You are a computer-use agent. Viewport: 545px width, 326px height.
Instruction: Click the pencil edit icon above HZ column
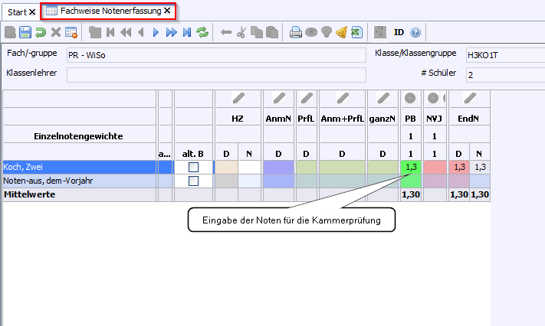(238, 98)
